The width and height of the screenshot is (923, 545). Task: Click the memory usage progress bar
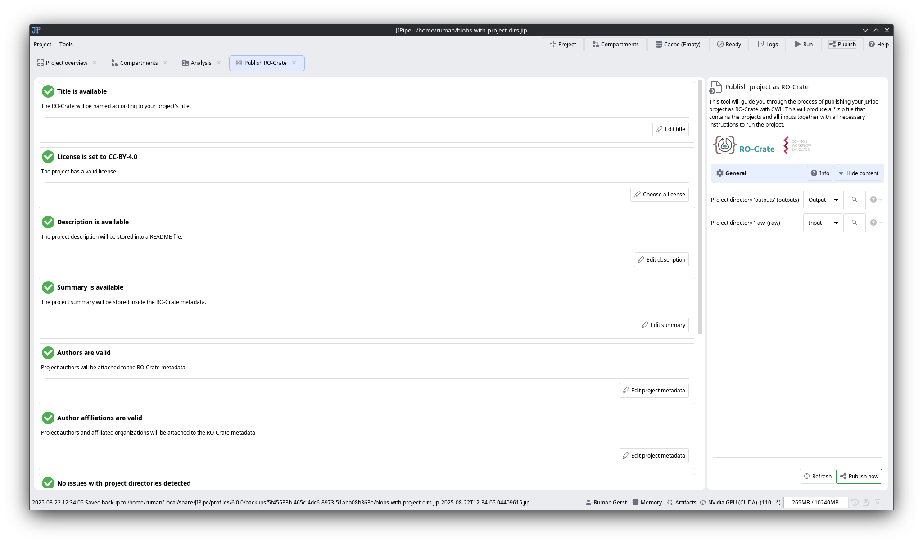(x=815, y=502)
